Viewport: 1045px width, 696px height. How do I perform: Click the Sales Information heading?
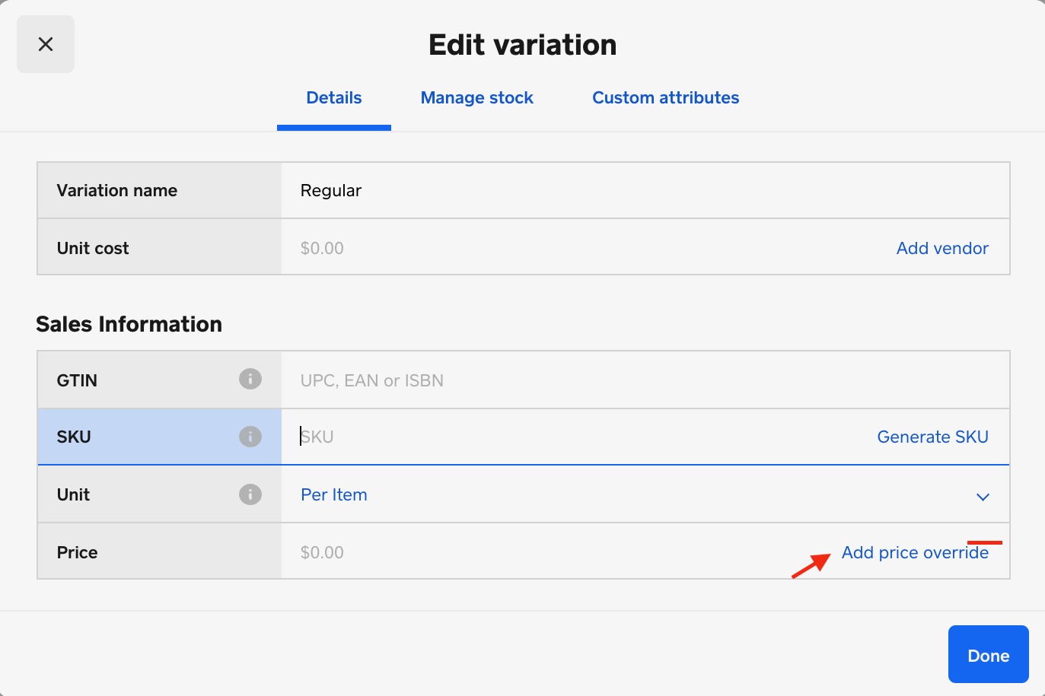tap(129, 324)
